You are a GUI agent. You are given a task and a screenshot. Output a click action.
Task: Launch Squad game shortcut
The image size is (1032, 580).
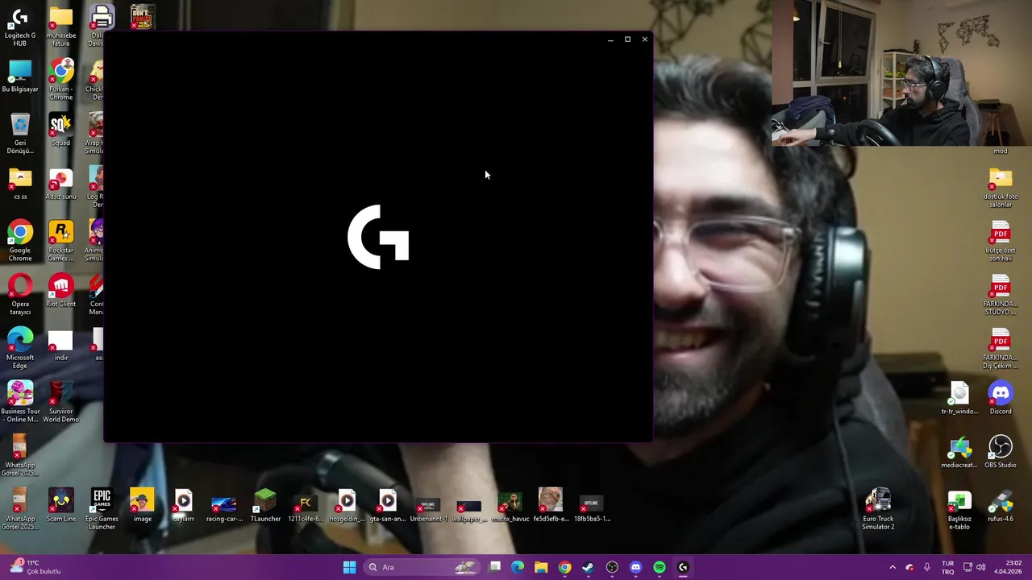point(61,130)
